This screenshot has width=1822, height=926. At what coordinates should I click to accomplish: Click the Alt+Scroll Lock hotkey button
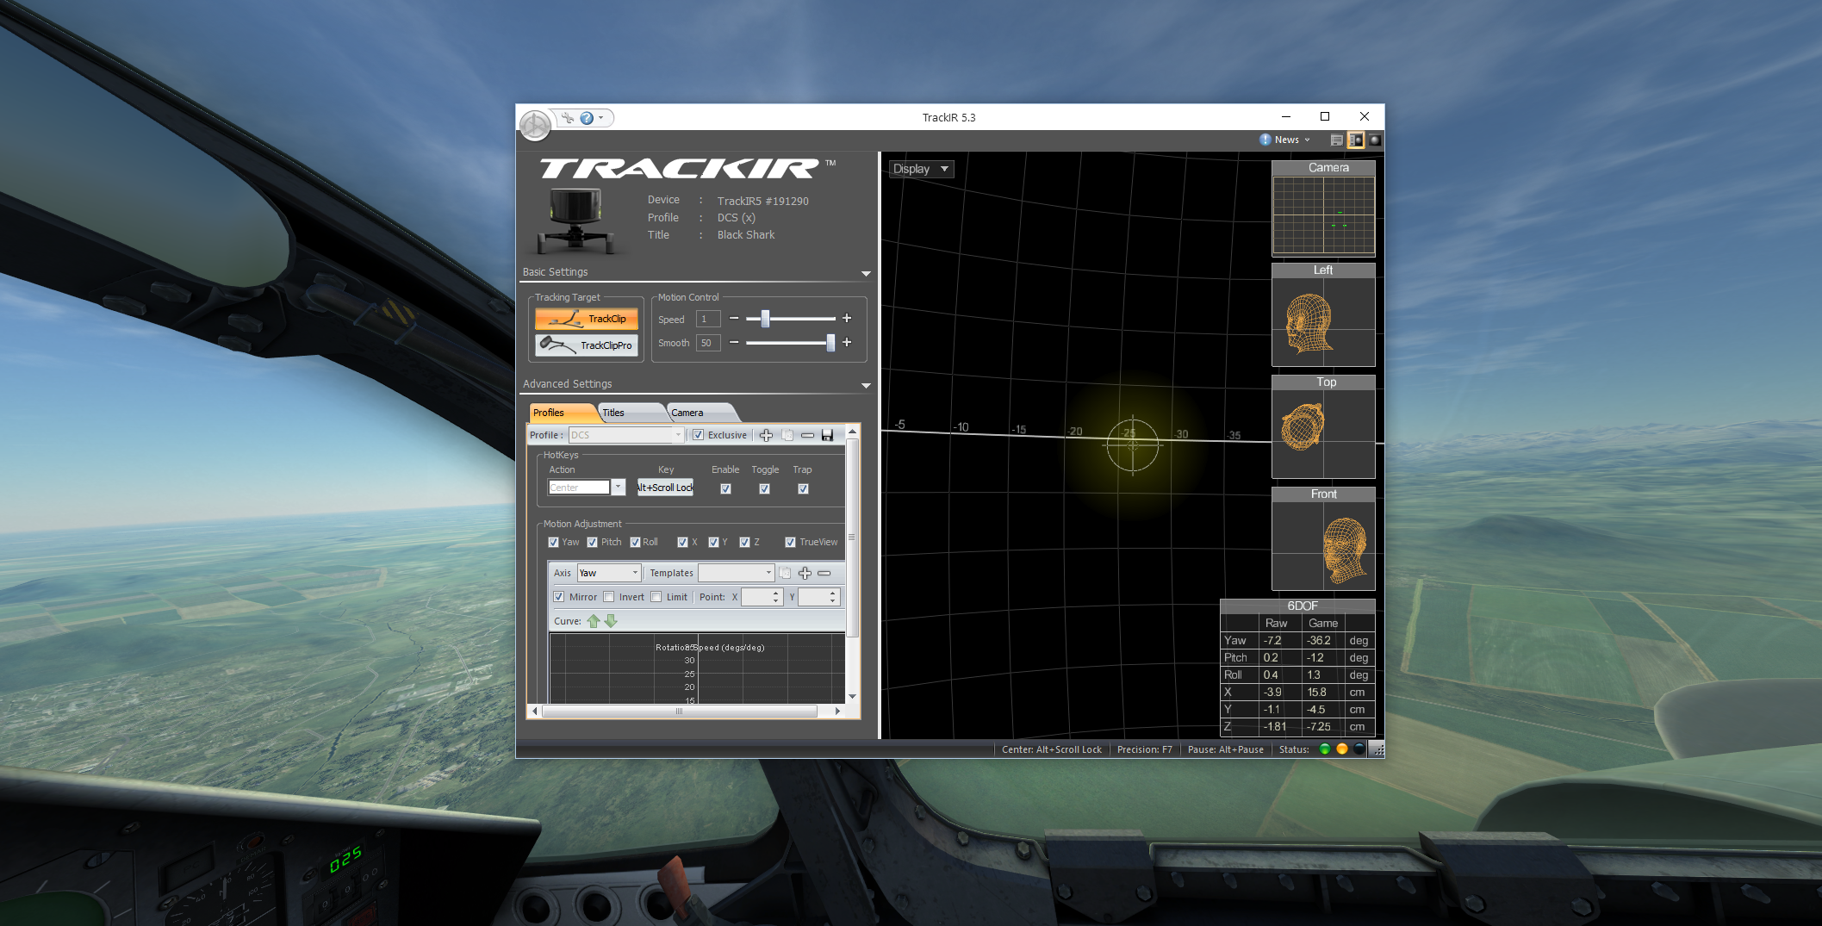(665, 488)
